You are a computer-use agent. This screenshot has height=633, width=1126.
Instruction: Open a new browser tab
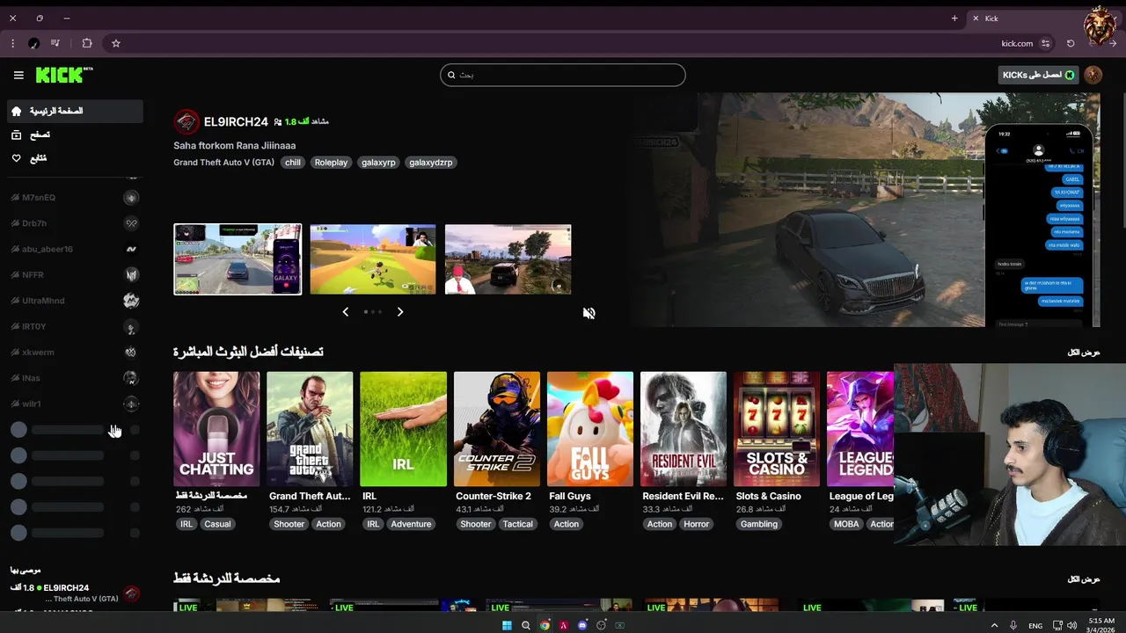tap(954, 18)
